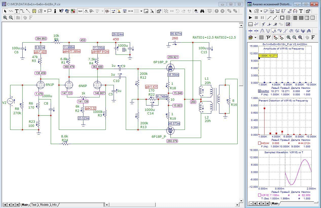The width and height of the screenshot is (321, 208).
Task: Click the Zoom In magnifier in schematic toolbar
Action: coord(5,18)
